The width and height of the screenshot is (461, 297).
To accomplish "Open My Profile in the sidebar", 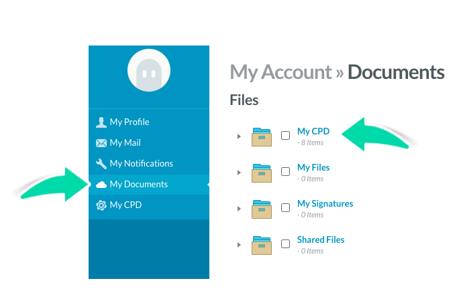I will 149,122.
